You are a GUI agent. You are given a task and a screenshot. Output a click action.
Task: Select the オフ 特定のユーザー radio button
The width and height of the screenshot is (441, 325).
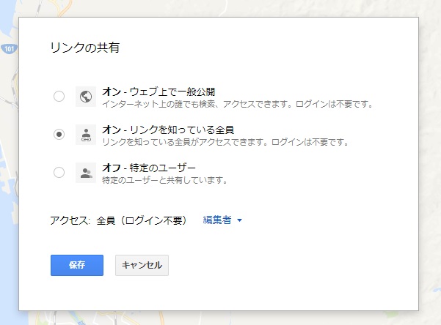pyautogui.click(x=59, y=173)
